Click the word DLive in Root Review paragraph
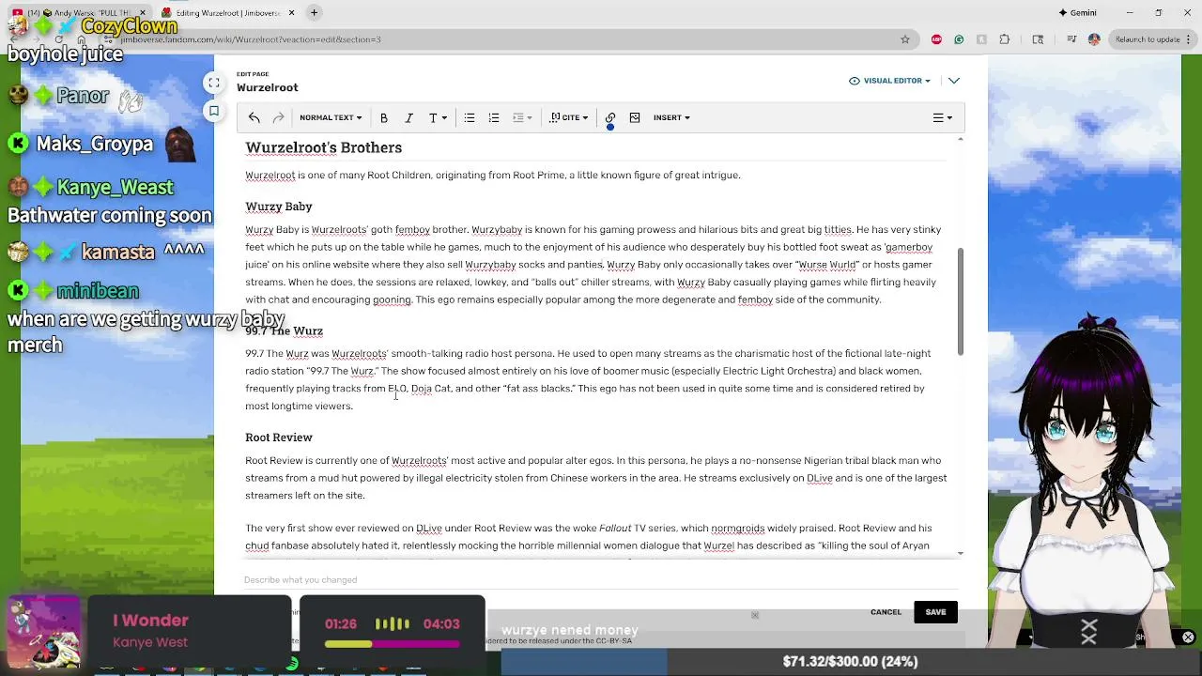The image size is (1202, 676). click(x=820, y=478)
